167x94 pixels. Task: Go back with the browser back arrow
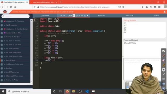3,7
